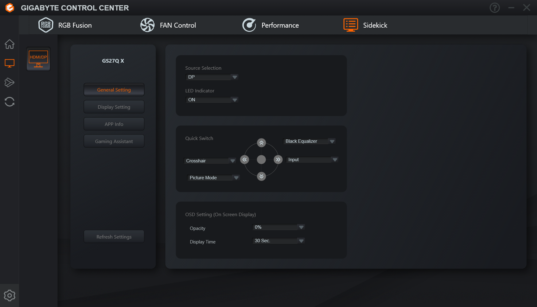The image size is (537, 307).
Task: Open APP Info section
Action: pos(114,124)
